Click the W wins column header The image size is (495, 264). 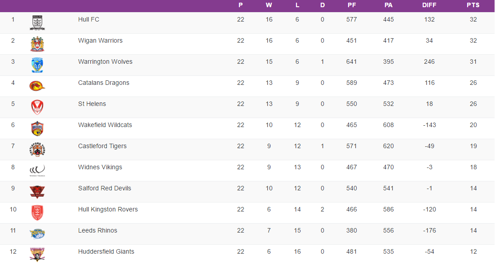(269, 5)
